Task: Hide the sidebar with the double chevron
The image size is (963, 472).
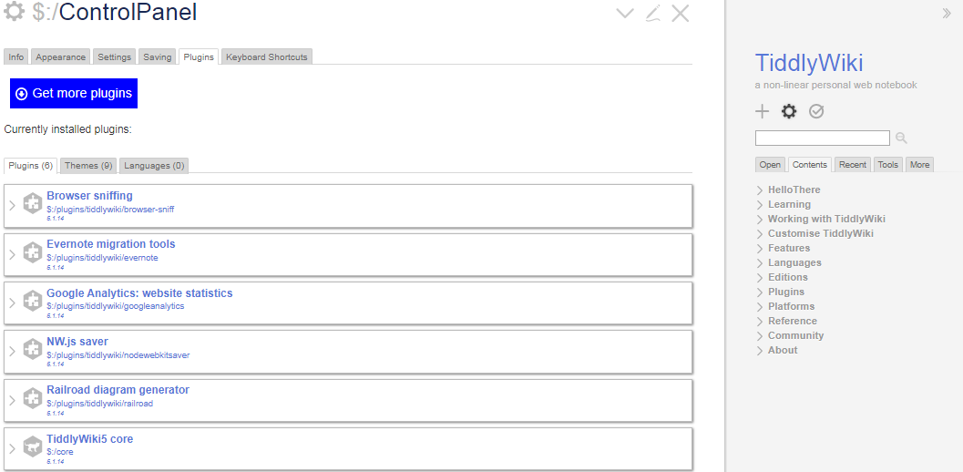Action: (946, 13)
